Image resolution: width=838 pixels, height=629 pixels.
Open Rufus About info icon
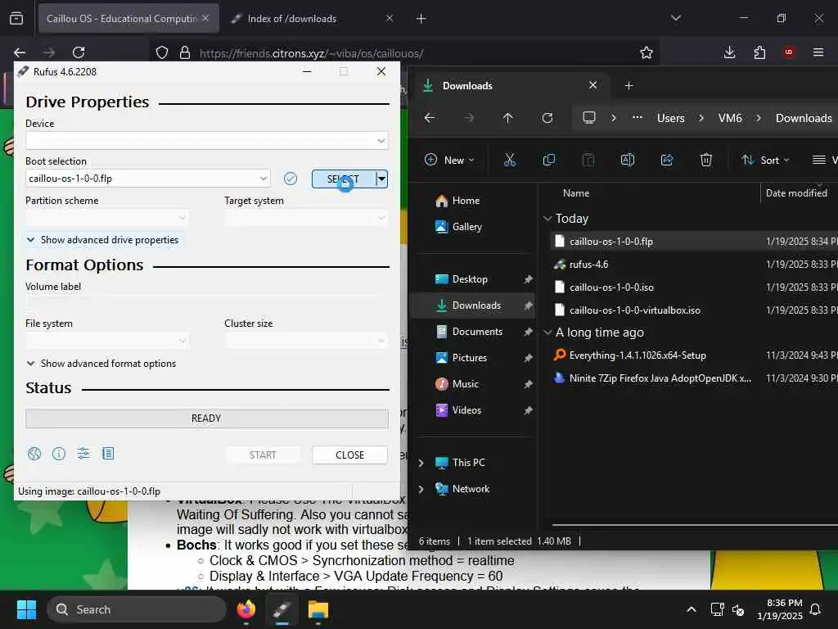[x=59, y=454]
